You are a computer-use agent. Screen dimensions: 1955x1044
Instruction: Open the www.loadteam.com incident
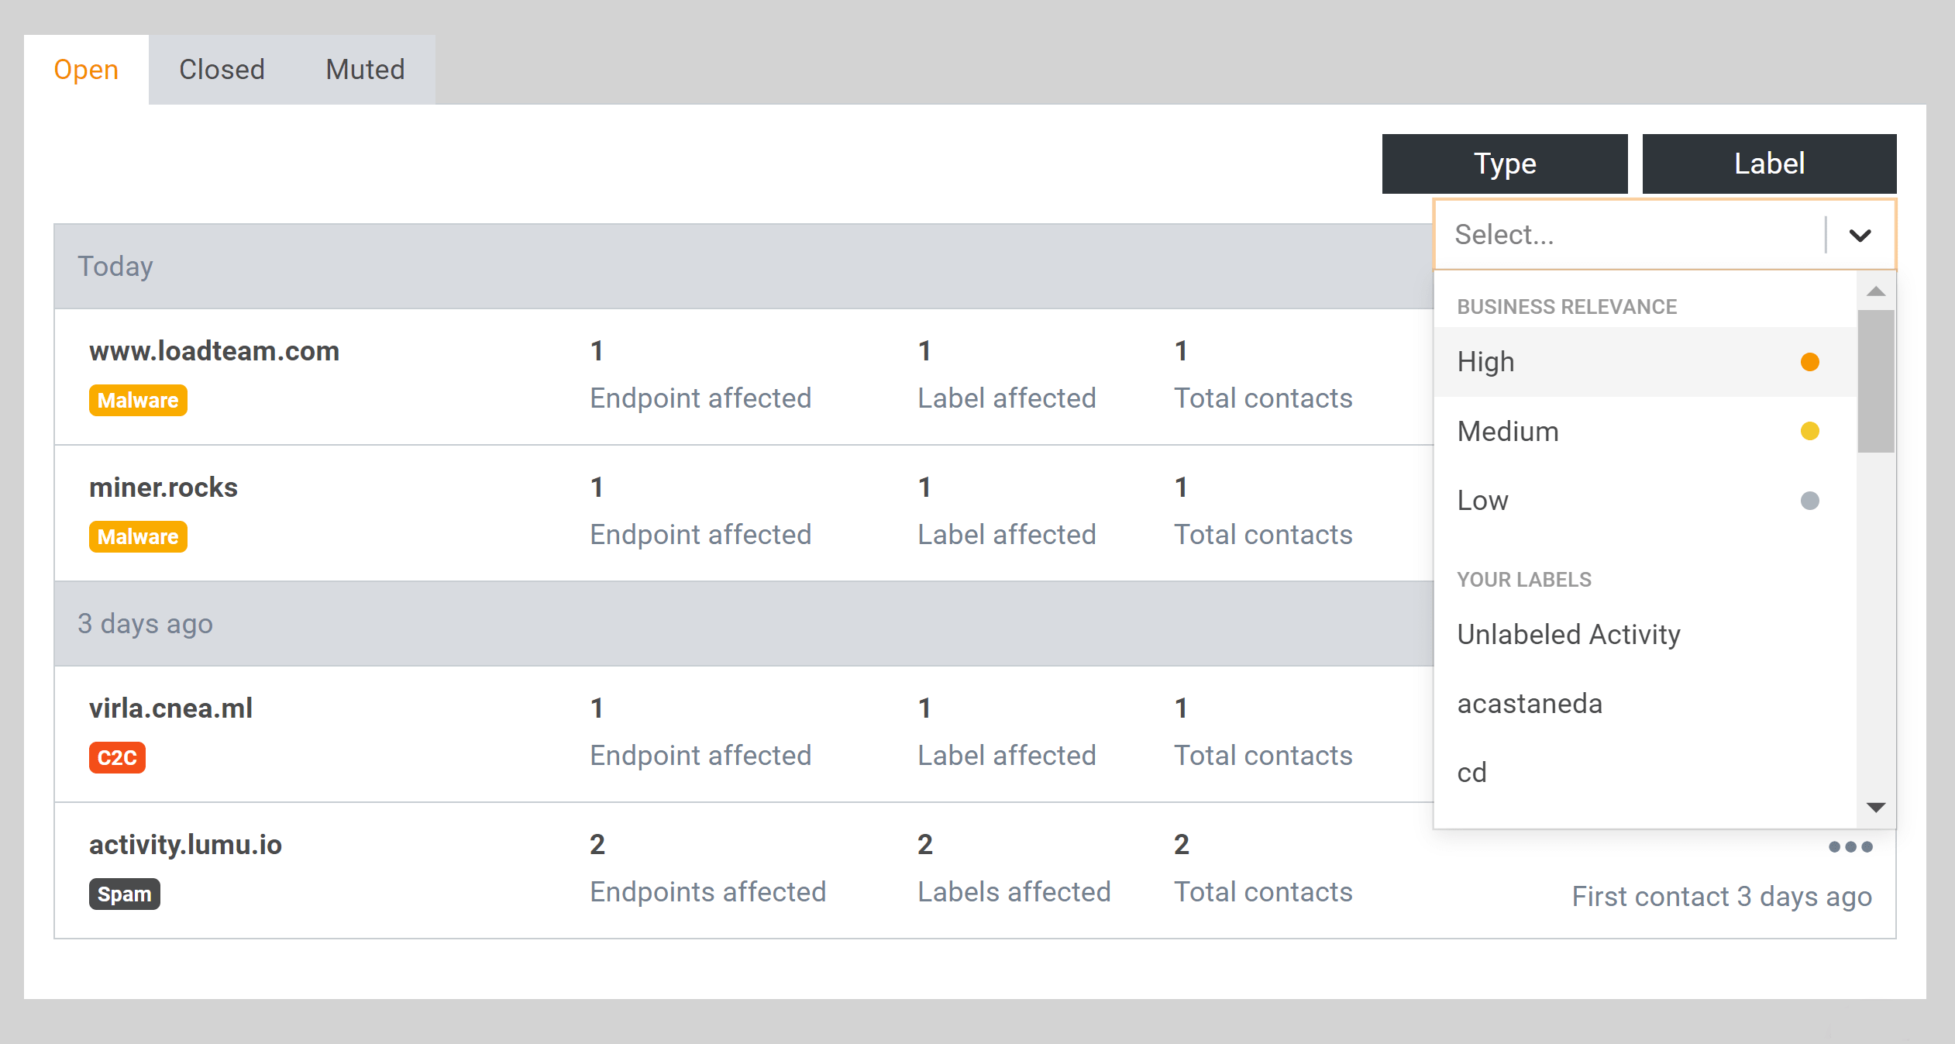click(214, 351)
